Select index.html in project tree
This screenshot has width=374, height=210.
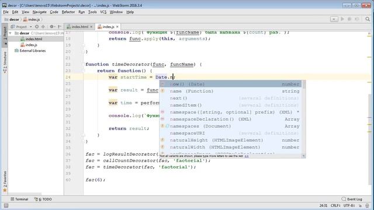coord(34,39)
